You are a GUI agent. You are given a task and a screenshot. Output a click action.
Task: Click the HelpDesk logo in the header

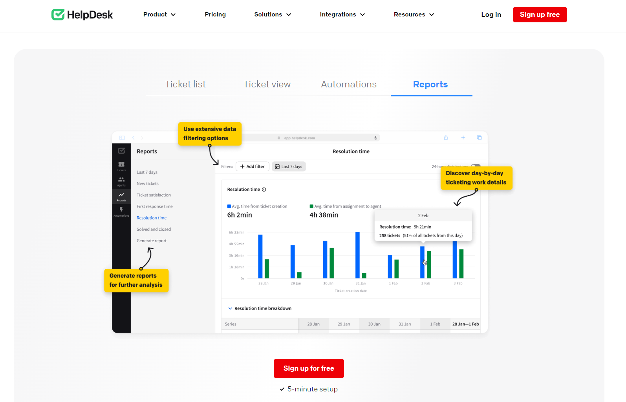click(82, 14)
